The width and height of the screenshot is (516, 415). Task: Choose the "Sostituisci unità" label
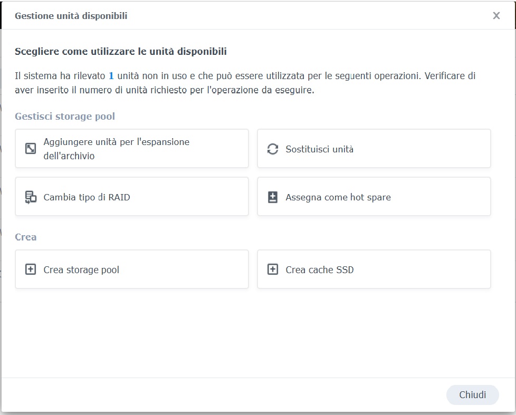[319, 149]
